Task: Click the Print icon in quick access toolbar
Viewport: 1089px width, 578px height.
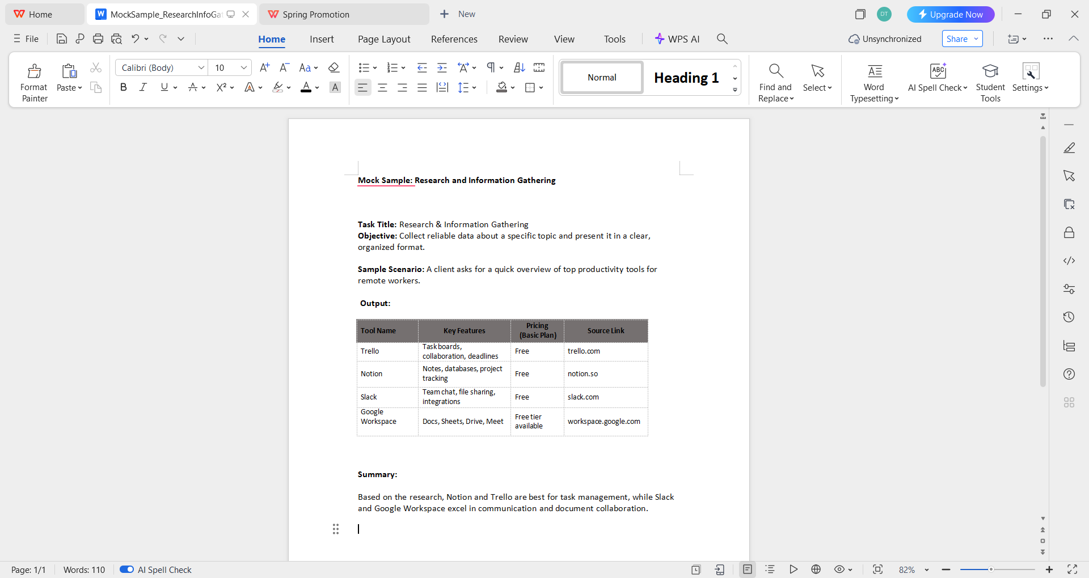Action: tap(98, 39)
